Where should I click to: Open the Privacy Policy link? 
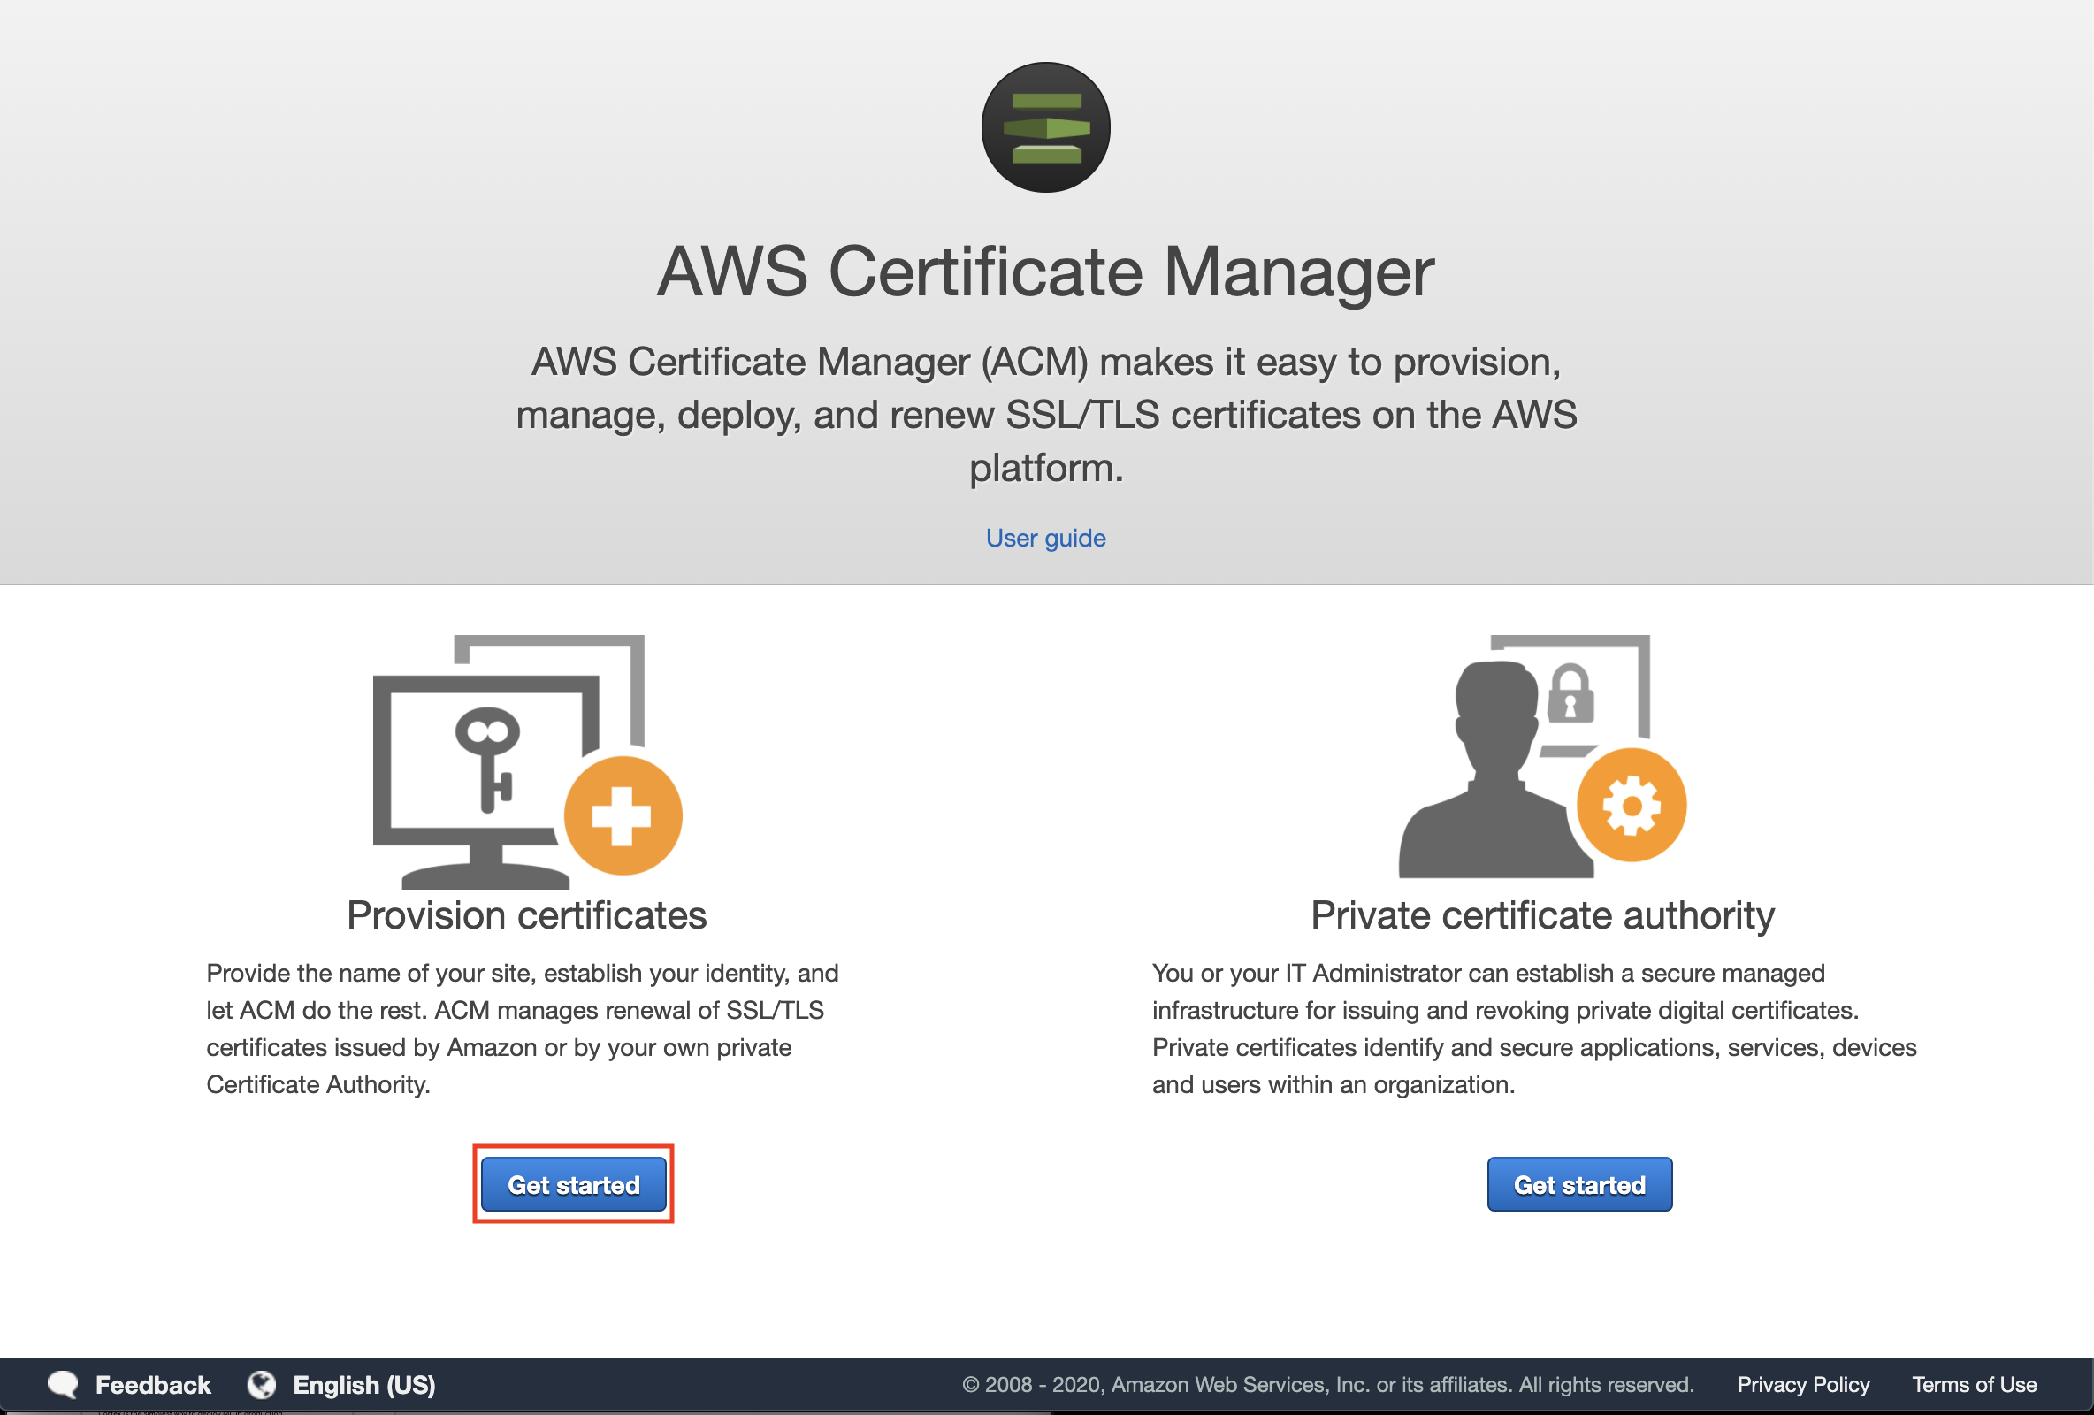click(x=1803, y=1384)
